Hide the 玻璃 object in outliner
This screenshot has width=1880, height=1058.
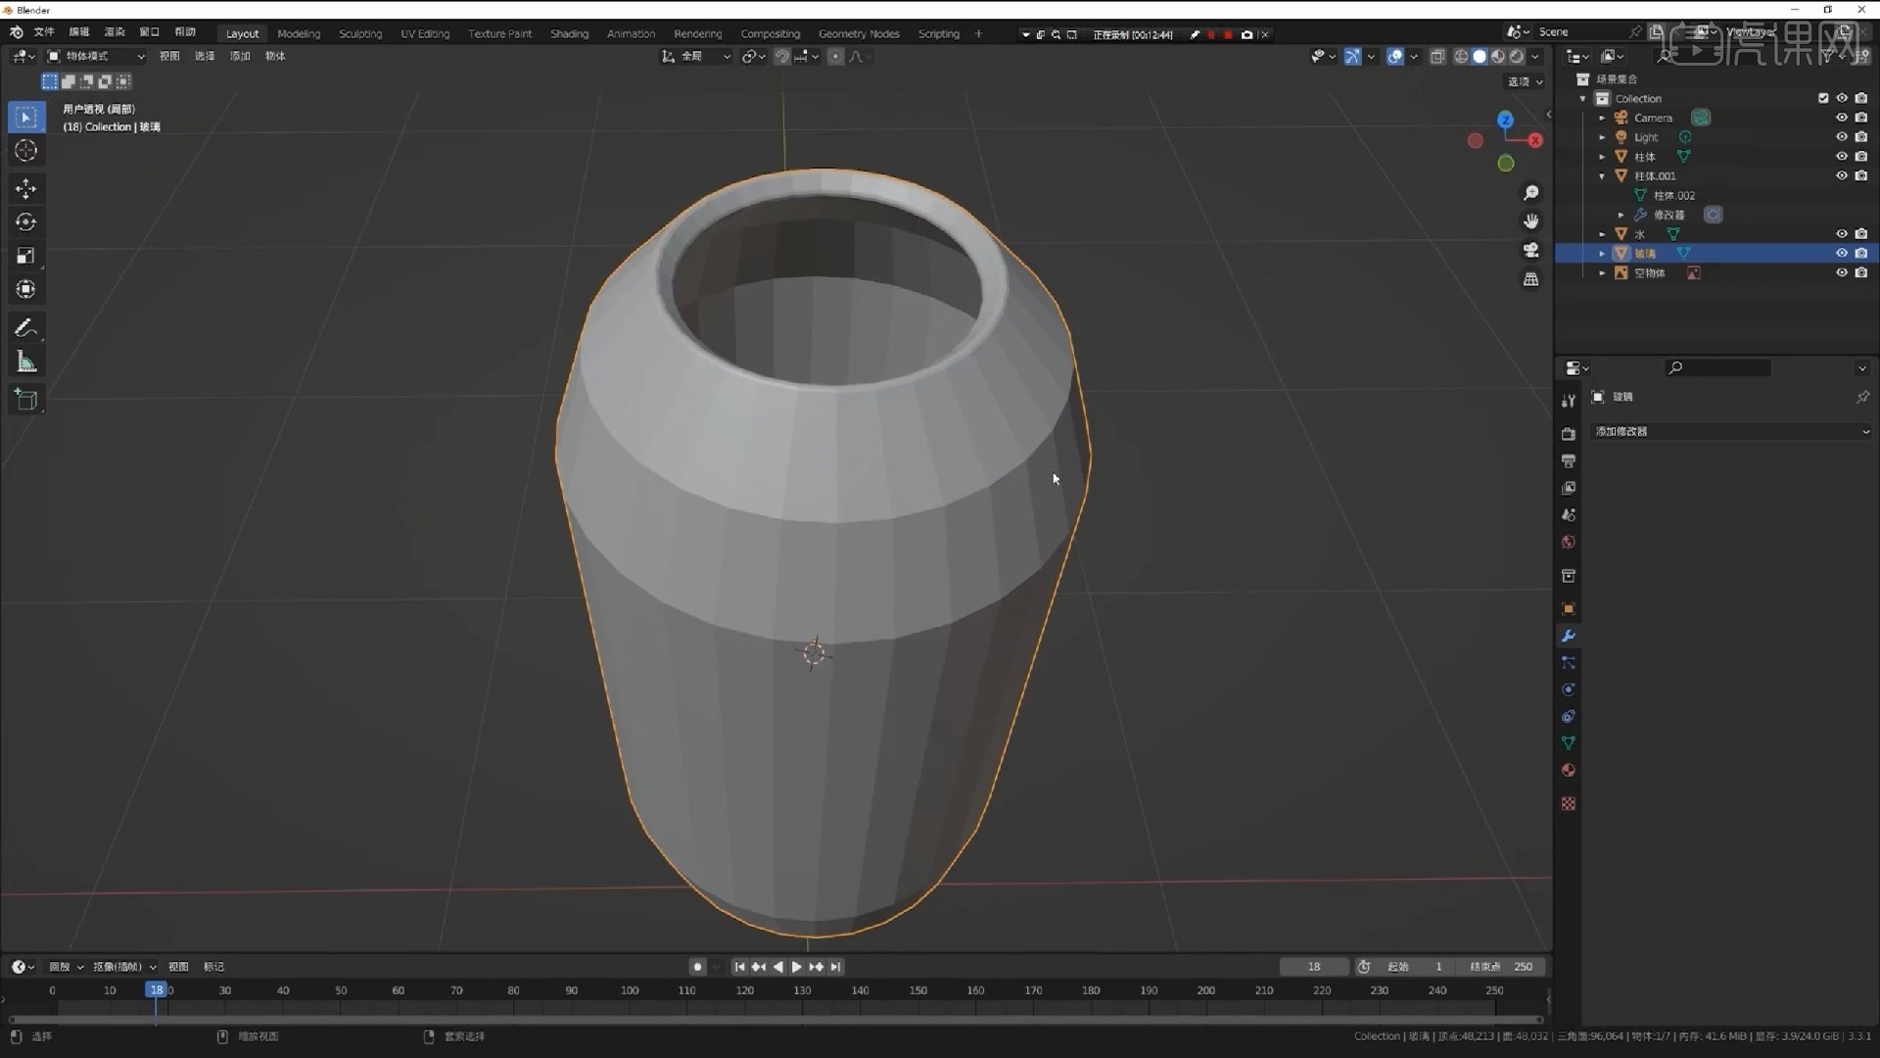pyautogui.click(x=1842, y=253)
